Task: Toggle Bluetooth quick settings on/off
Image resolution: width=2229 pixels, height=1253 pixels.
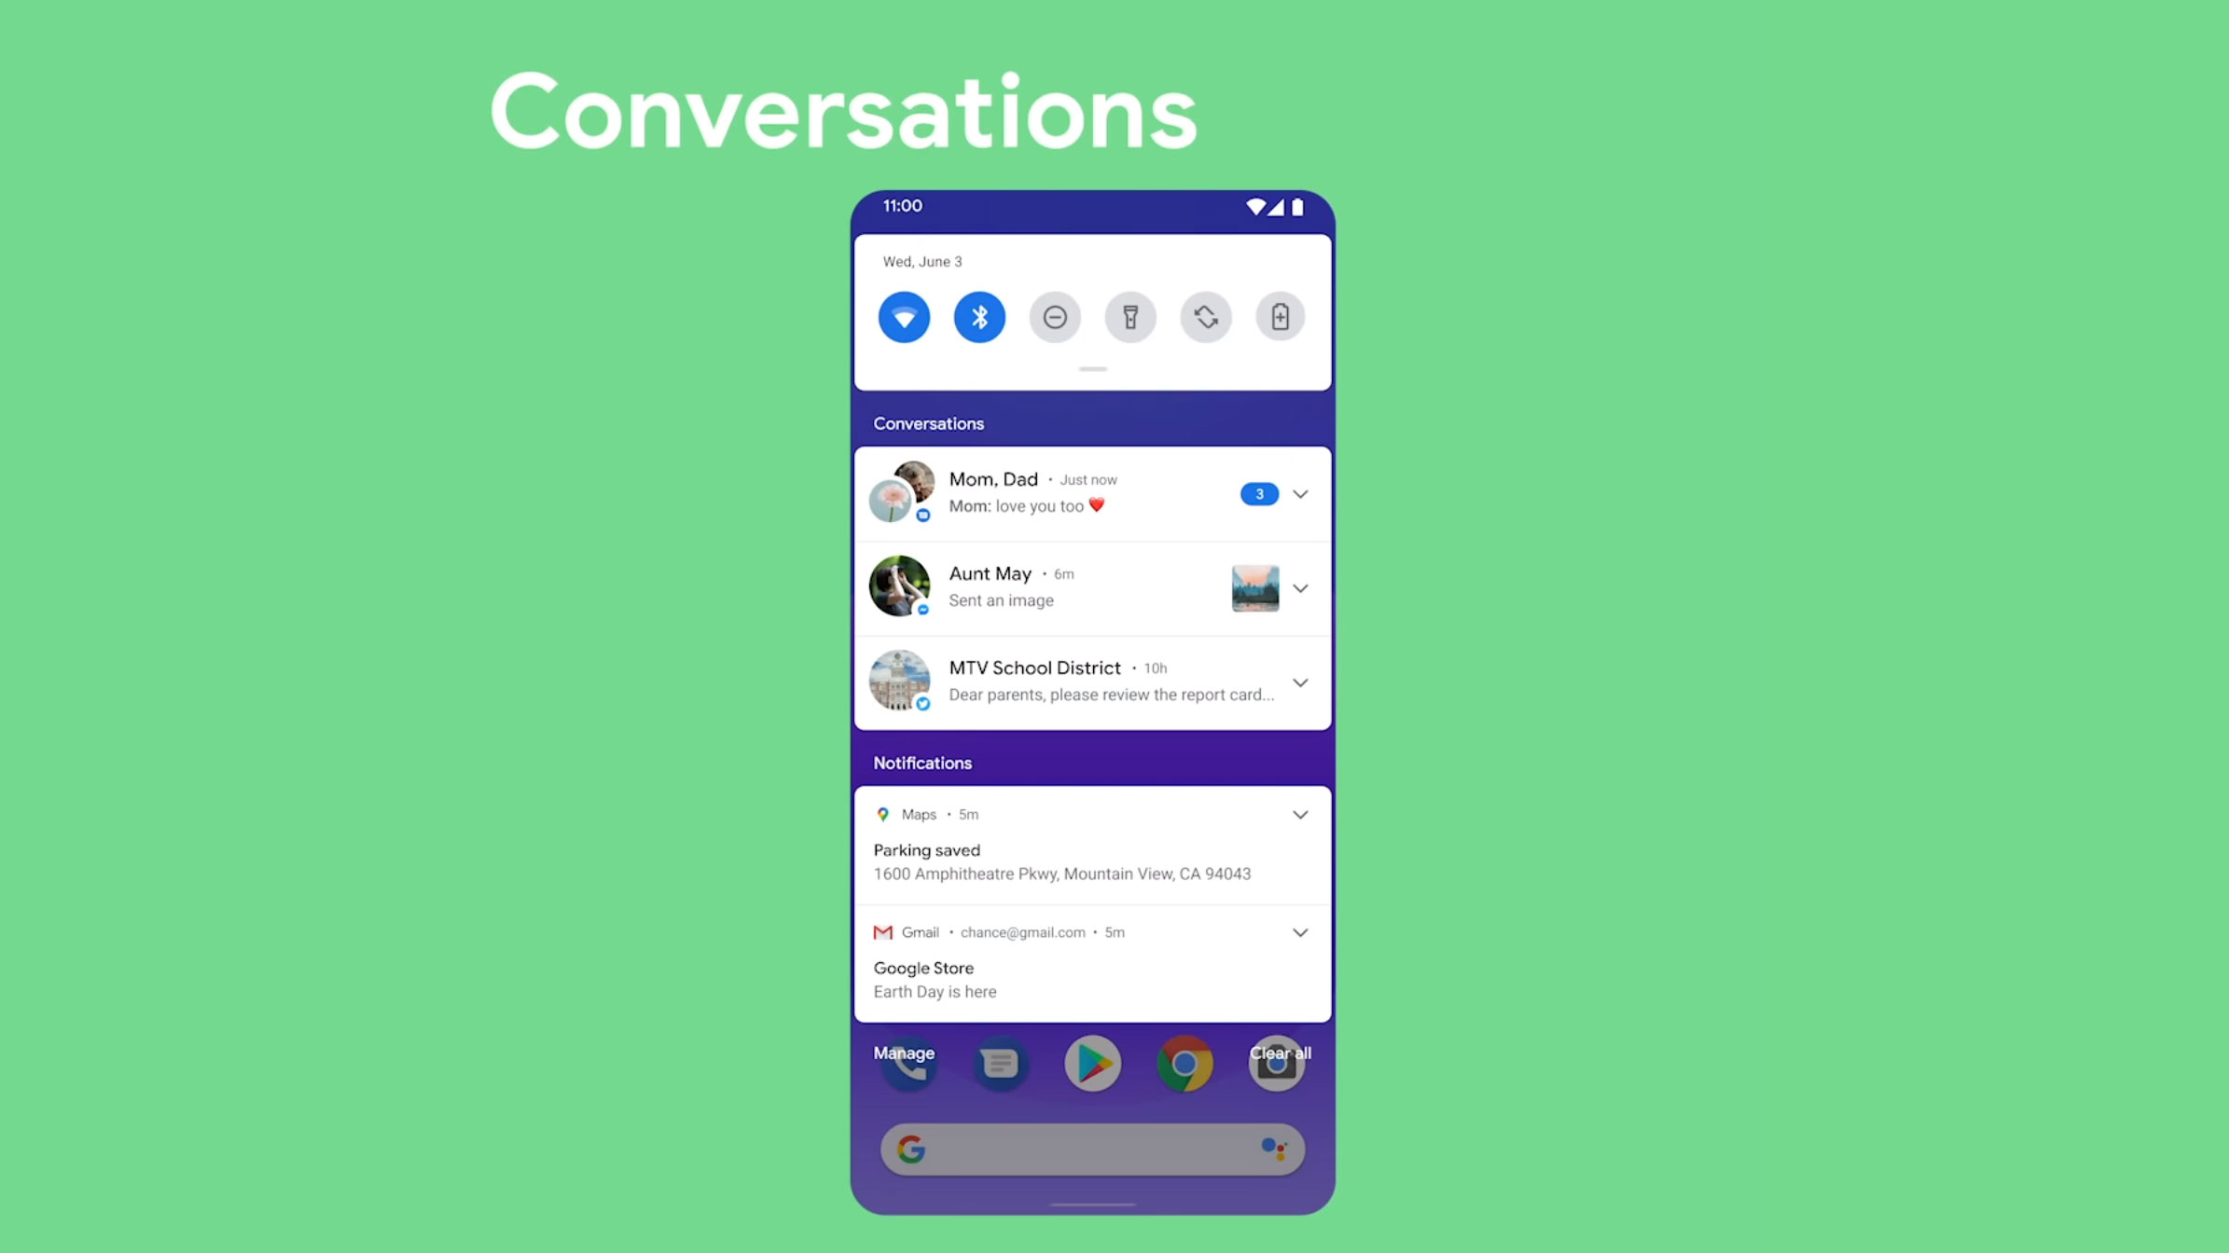Action: click(980, 315)
